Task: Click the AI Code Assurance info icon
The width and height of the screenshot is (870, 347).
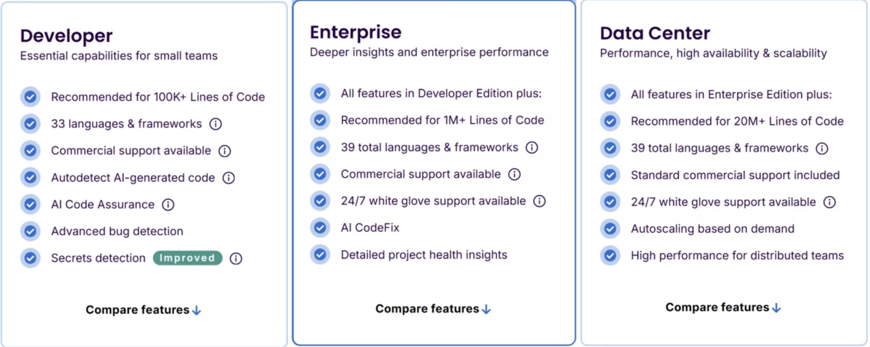Action: 168,205
